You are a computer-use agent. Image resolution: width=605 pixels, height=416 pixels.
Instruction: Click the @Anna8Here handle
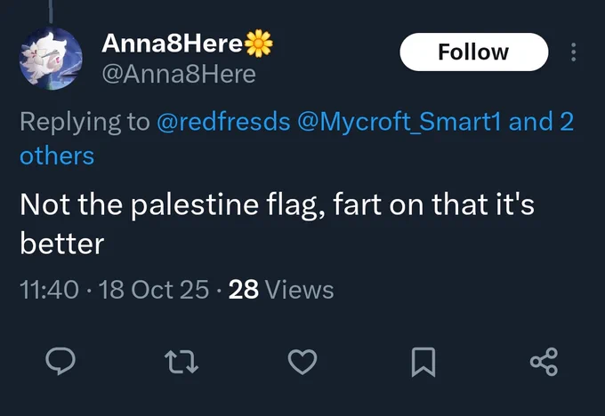[179, 74]
